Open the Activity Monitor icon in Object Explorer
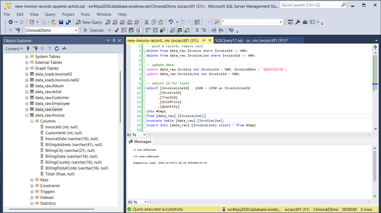 [x=64, y=48]
